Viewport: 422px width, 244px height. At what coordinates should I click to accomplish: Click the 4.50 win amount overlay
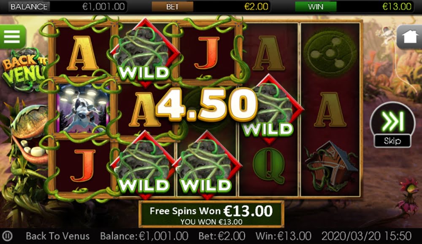206,105
